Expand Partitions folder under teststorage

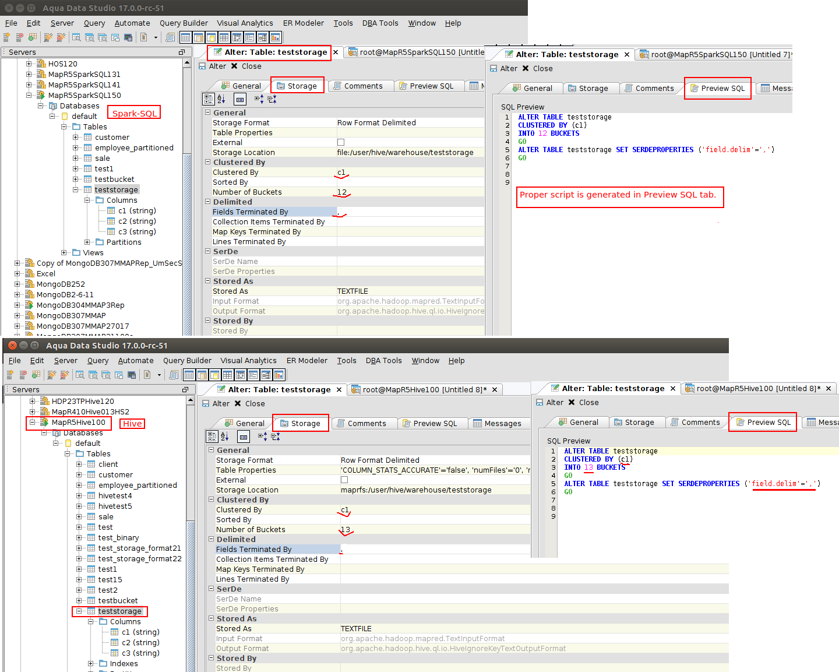click(x=87, y=242)
